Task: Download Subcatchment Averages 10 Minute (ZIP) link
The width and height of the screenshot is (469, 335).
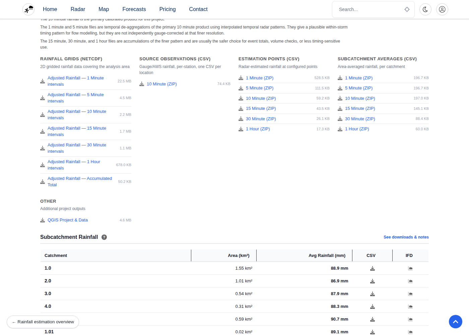Action: point(360,98)
